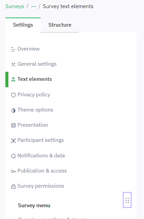Open the Surveys breadcrumb link
The height and width of the screenshot is (219, 144).
15,6
